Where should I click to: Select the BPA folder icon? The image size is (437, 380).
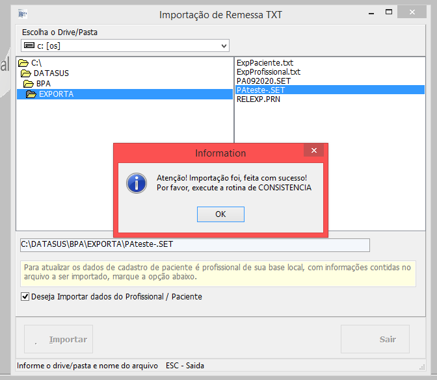(29, 84)
